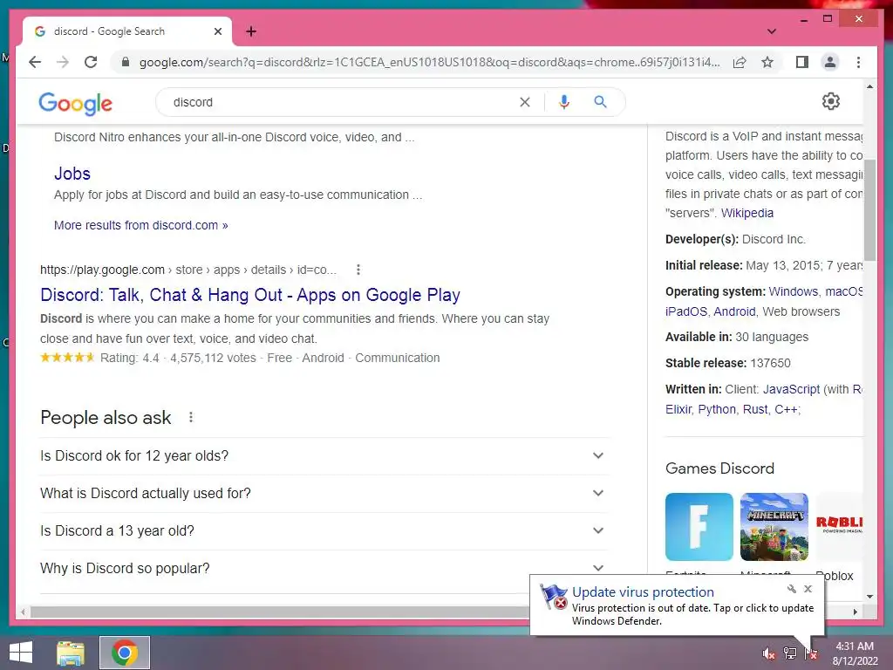Open the Elixir language link
Screen dimensions: 893x670
click(678, 410)
